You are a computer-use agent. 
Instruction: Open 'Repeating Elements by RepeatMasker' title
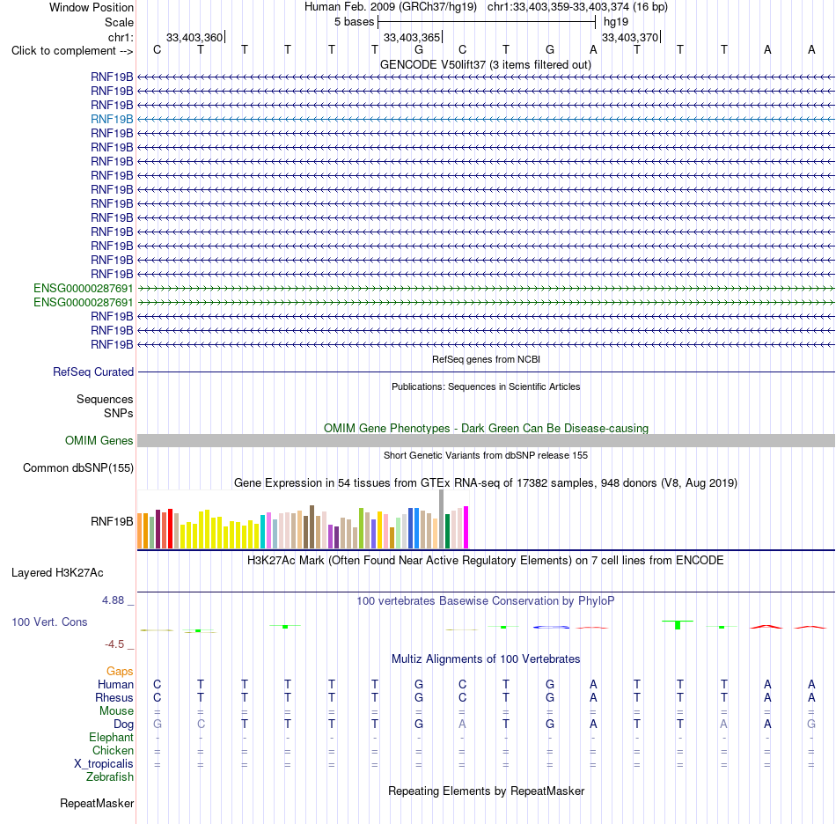pos(486,791)
